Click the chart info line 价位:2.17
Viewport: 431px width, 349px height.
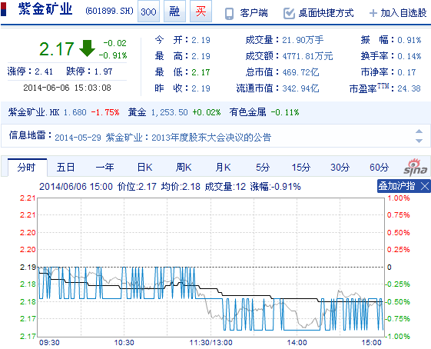[137, 187]
